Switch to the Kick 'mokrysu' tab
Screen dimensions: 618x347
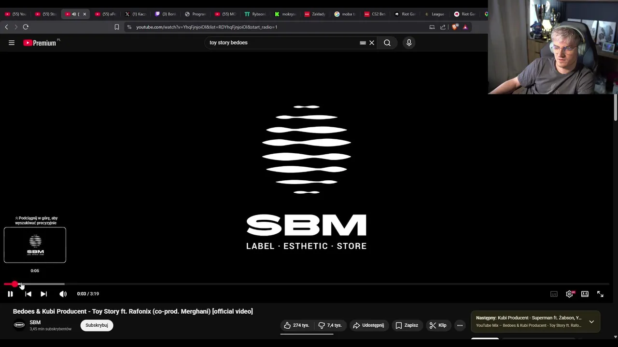[285, 14]
